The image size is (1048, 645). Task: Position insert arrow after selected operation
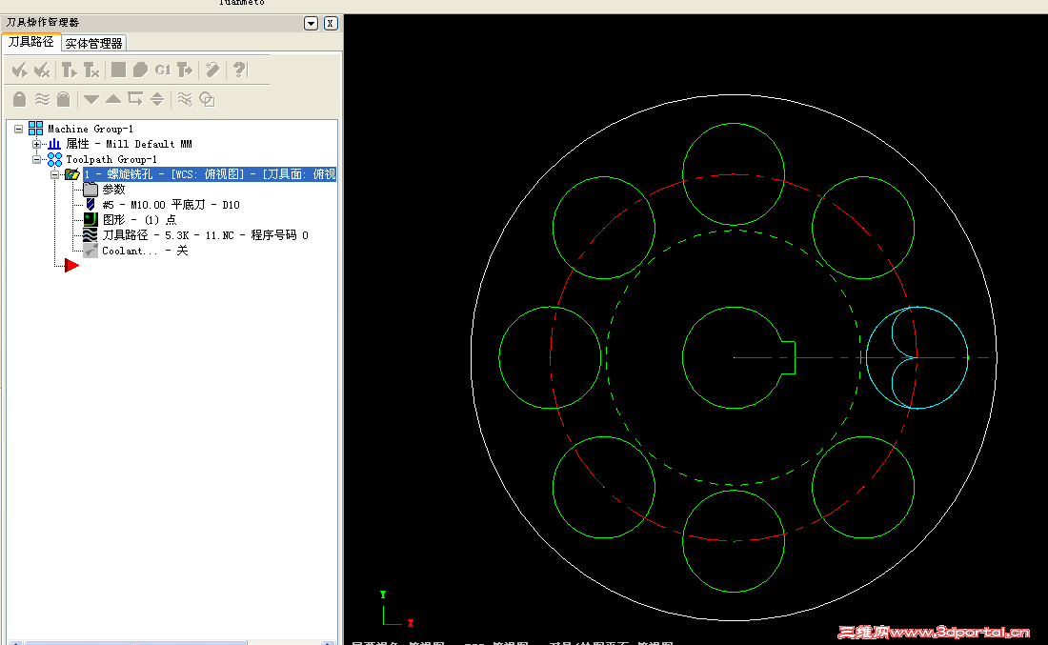[135, 99]
